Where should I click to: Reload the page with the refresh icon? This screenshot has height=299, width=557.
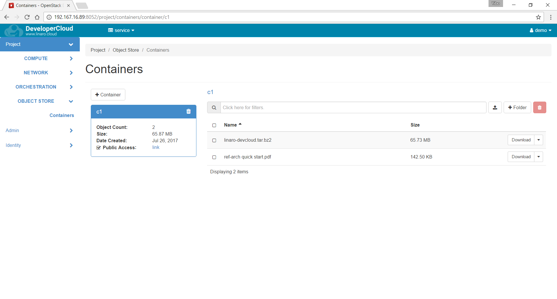27,17
